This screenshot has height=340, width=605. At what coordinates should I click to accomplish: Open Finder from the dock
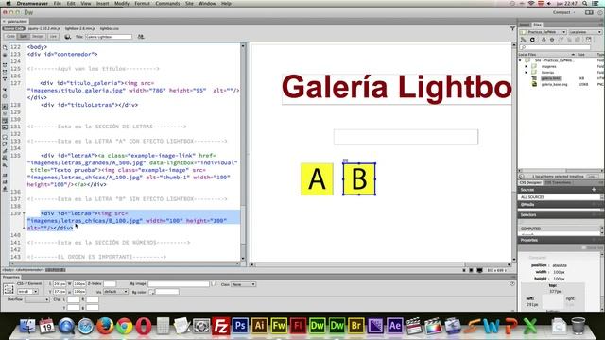tap(27, 327)
